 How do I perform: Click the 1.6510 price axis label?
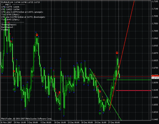[155, 112]
